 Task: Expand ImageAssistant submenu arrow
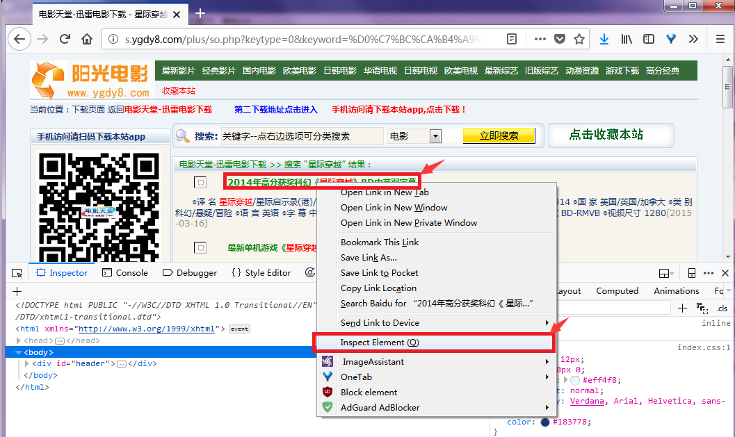(547, 361)
